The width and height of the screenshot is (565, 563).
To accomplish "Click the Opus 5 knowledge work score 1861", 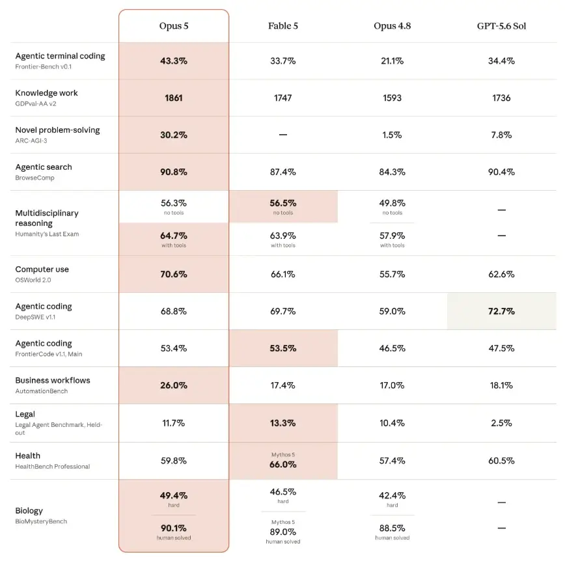I will 174,98.
